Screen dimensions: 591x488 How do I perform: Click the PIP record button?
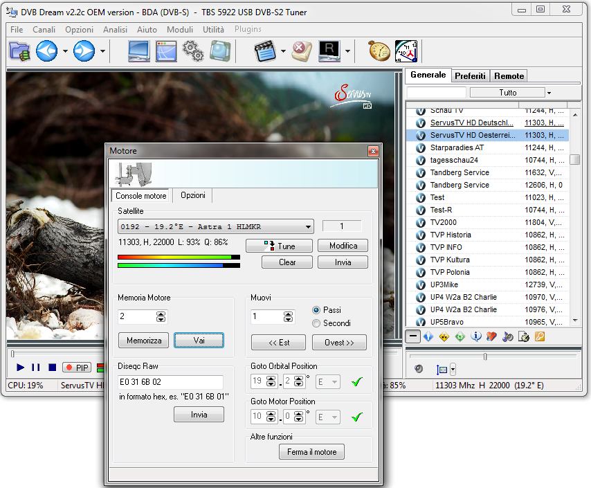(x=77, y=368)
